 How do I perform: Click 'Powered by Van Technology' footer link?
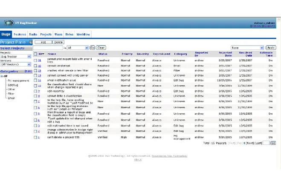[x=170, y=156]
